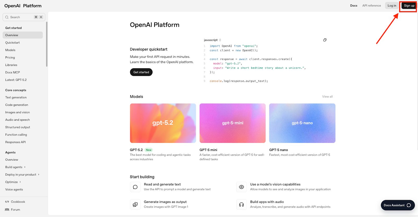
Task: Click the gpt-5.2 model thumbnail
Action: [x=163, y=123]
